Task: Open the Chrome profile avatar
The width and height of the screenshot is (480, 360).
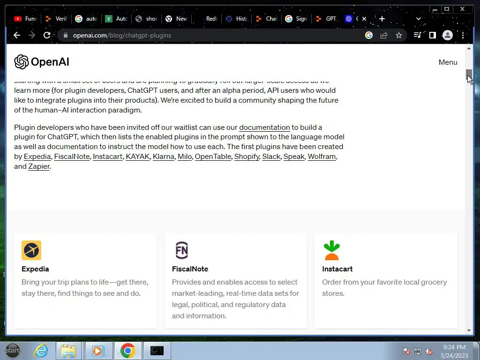Action: [x=448, y=35]
